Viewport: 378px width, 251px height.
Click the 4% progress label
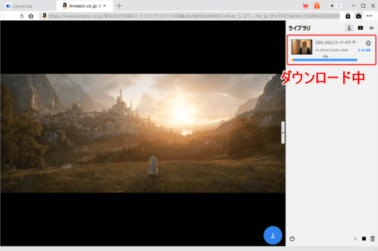tap(326, 57)
